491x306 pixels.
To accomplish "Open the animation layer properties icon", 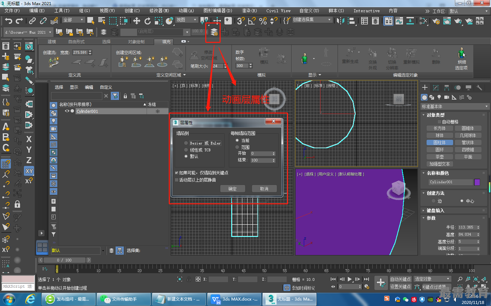I will tap(214, 32).
